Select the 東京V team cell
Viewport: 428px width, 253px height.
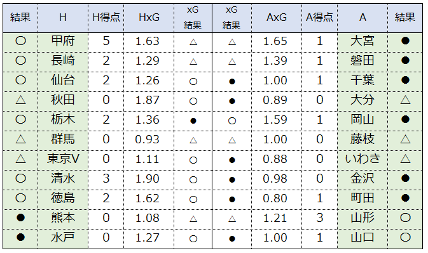coord(63,159)
